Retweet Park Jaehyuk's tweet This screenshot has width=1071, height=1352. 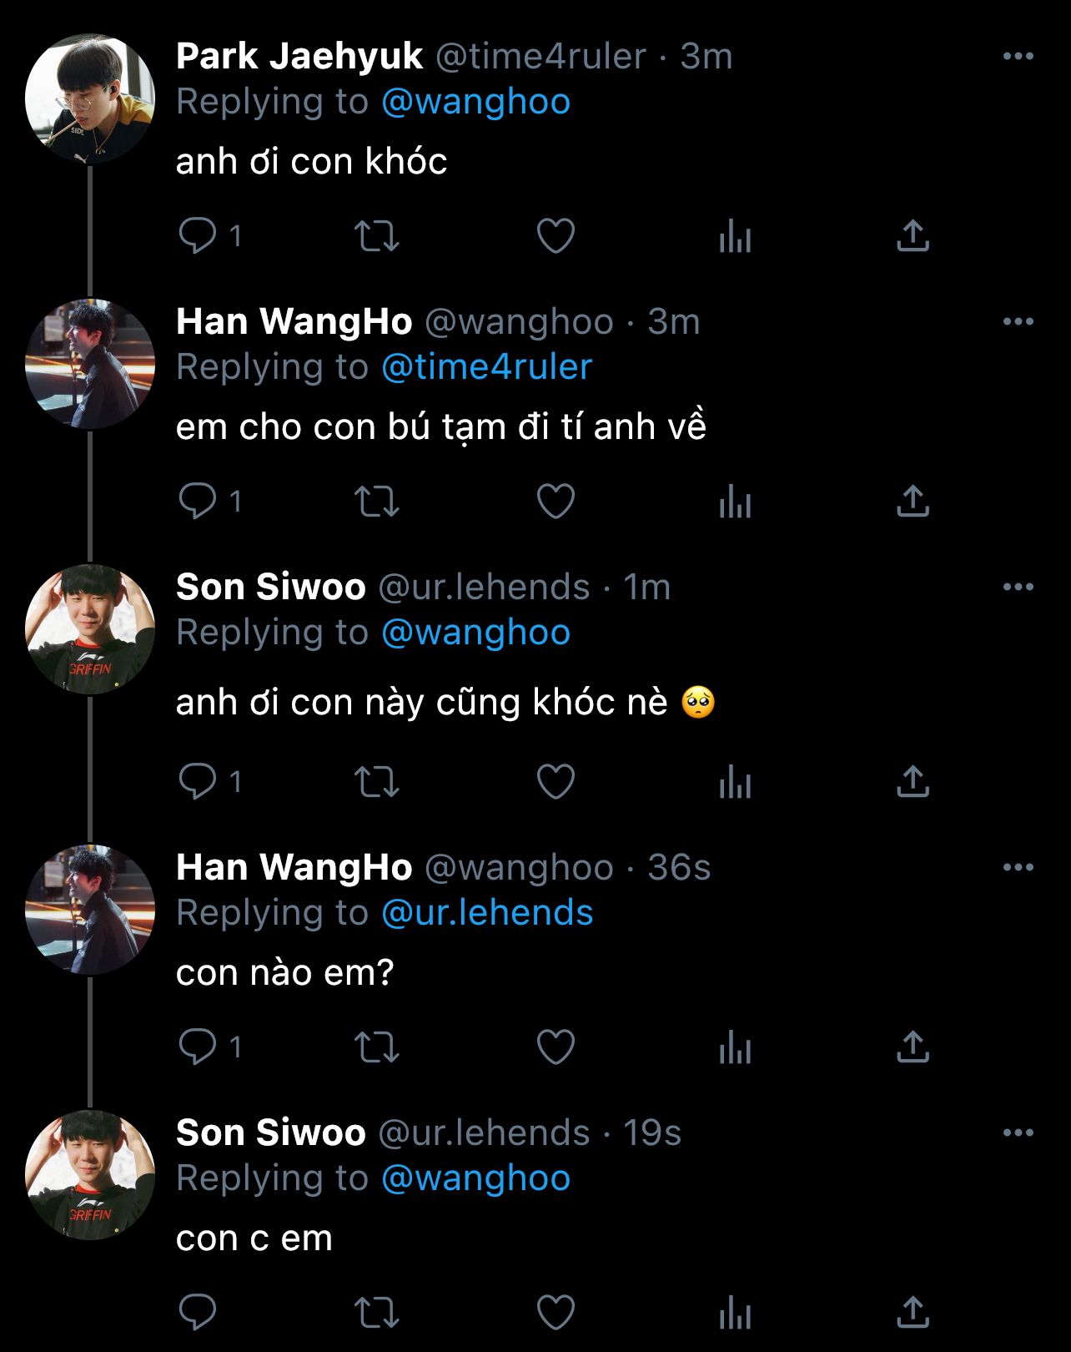(x=377, y=236)
